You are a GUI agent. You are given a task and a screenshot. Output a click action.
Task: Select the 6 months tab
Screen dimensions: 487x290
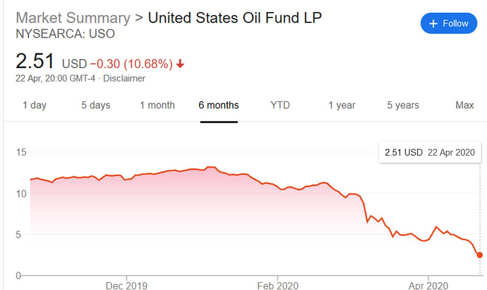(x=219, y=105)
